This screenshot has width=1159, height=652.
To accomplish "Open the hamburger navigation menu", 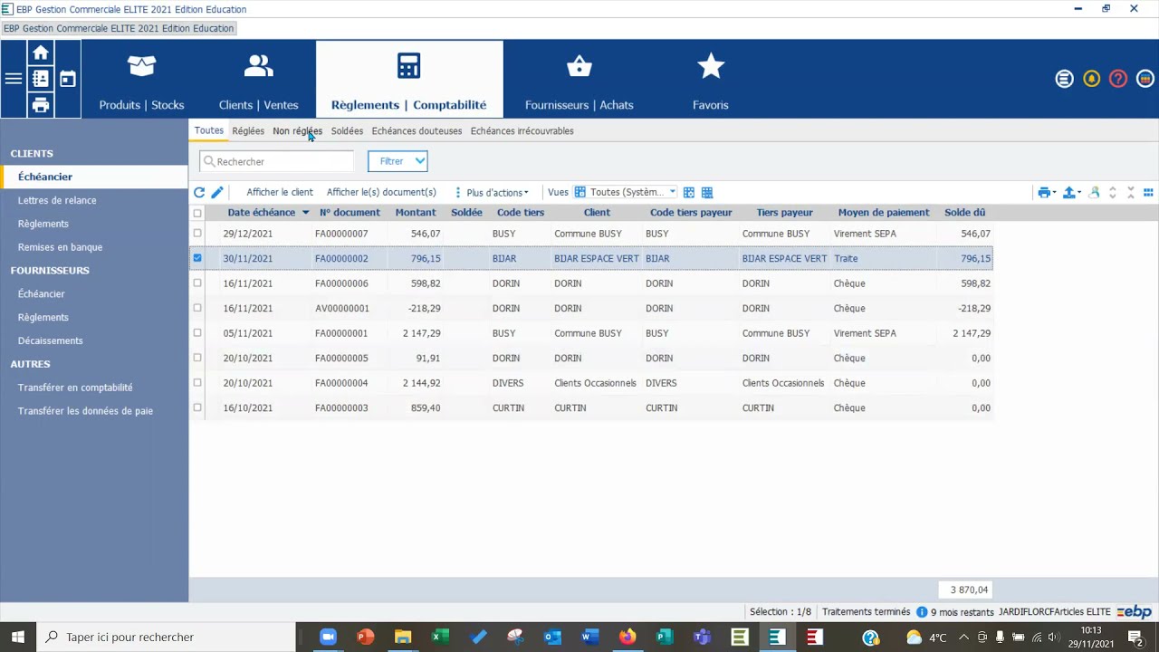I will [x=14, y=79].
